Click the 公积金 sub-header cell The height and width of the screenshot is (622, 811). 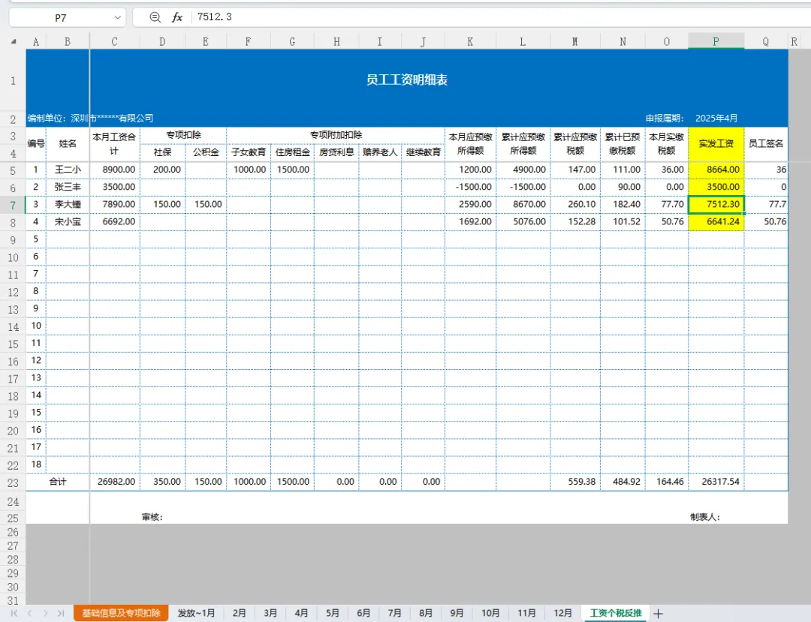(x=206, y=152)
